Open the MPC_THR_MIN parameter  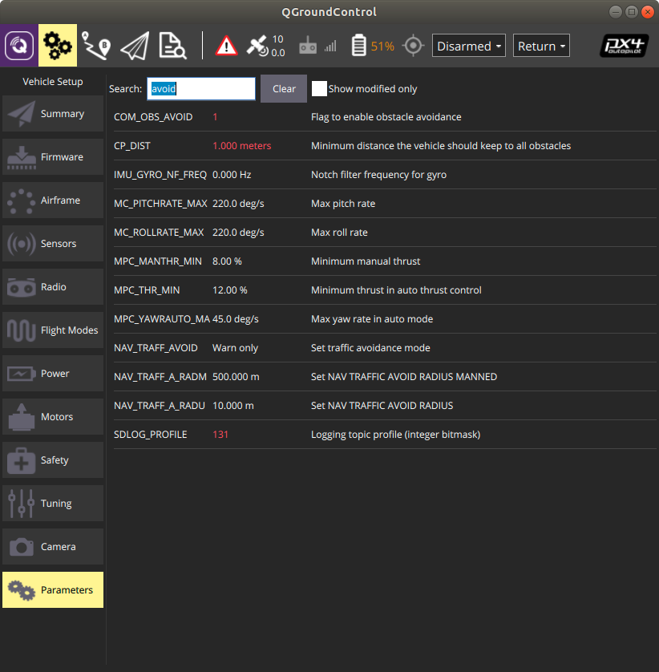[385, 290]
